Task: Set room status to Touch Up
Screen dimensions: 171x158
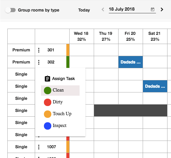Action: pyautogui.click(x=60, y=114)
